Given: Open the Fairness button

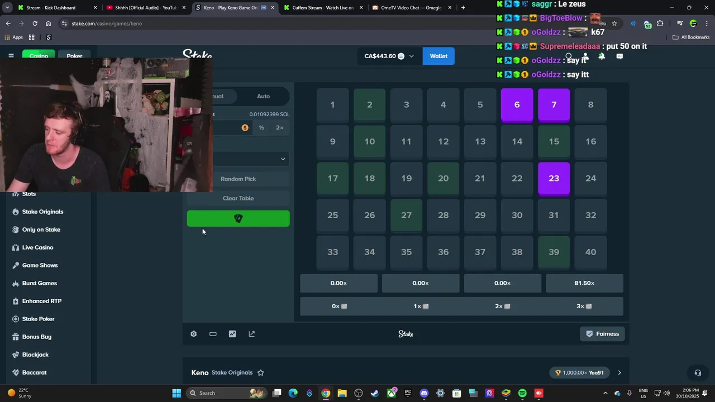Looking at the screenshot, I should coord(602,334).
